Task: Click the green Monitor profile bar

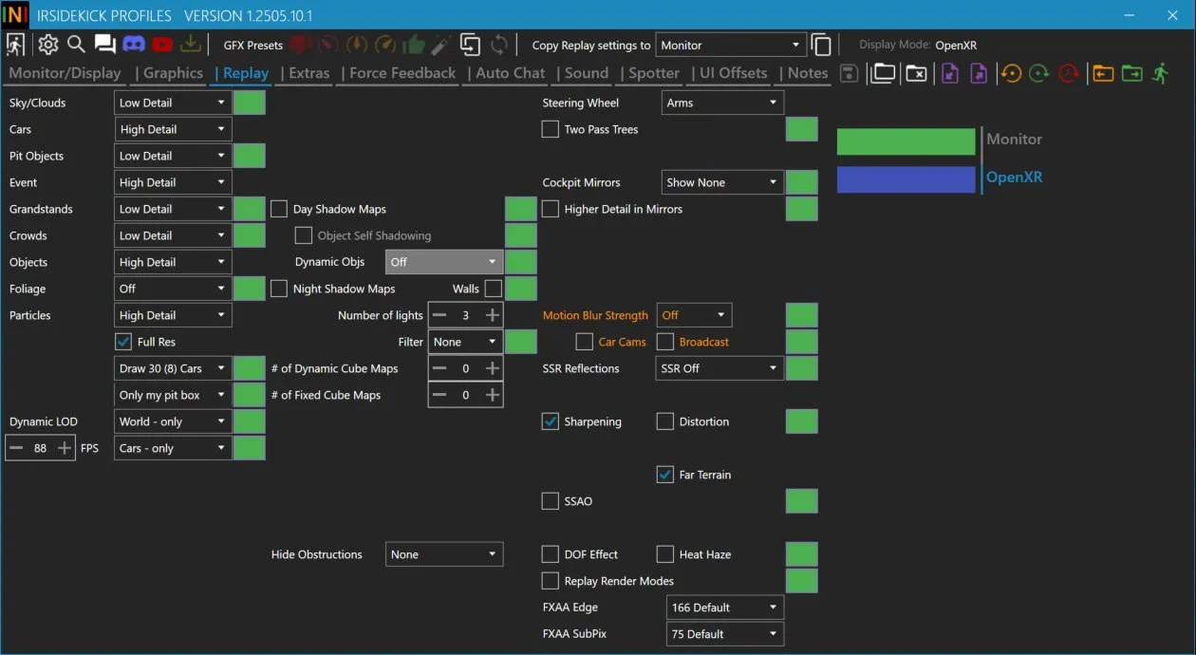Action: [x=906, y=141]
